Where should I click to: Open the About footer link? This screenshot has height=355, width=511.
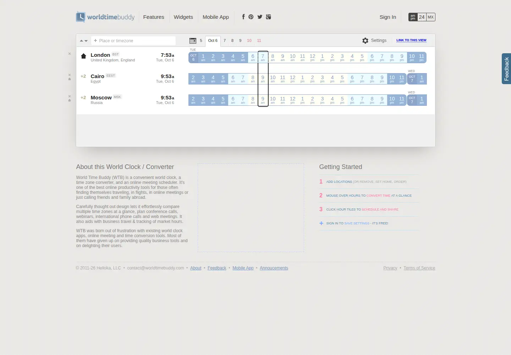(196, 268)
